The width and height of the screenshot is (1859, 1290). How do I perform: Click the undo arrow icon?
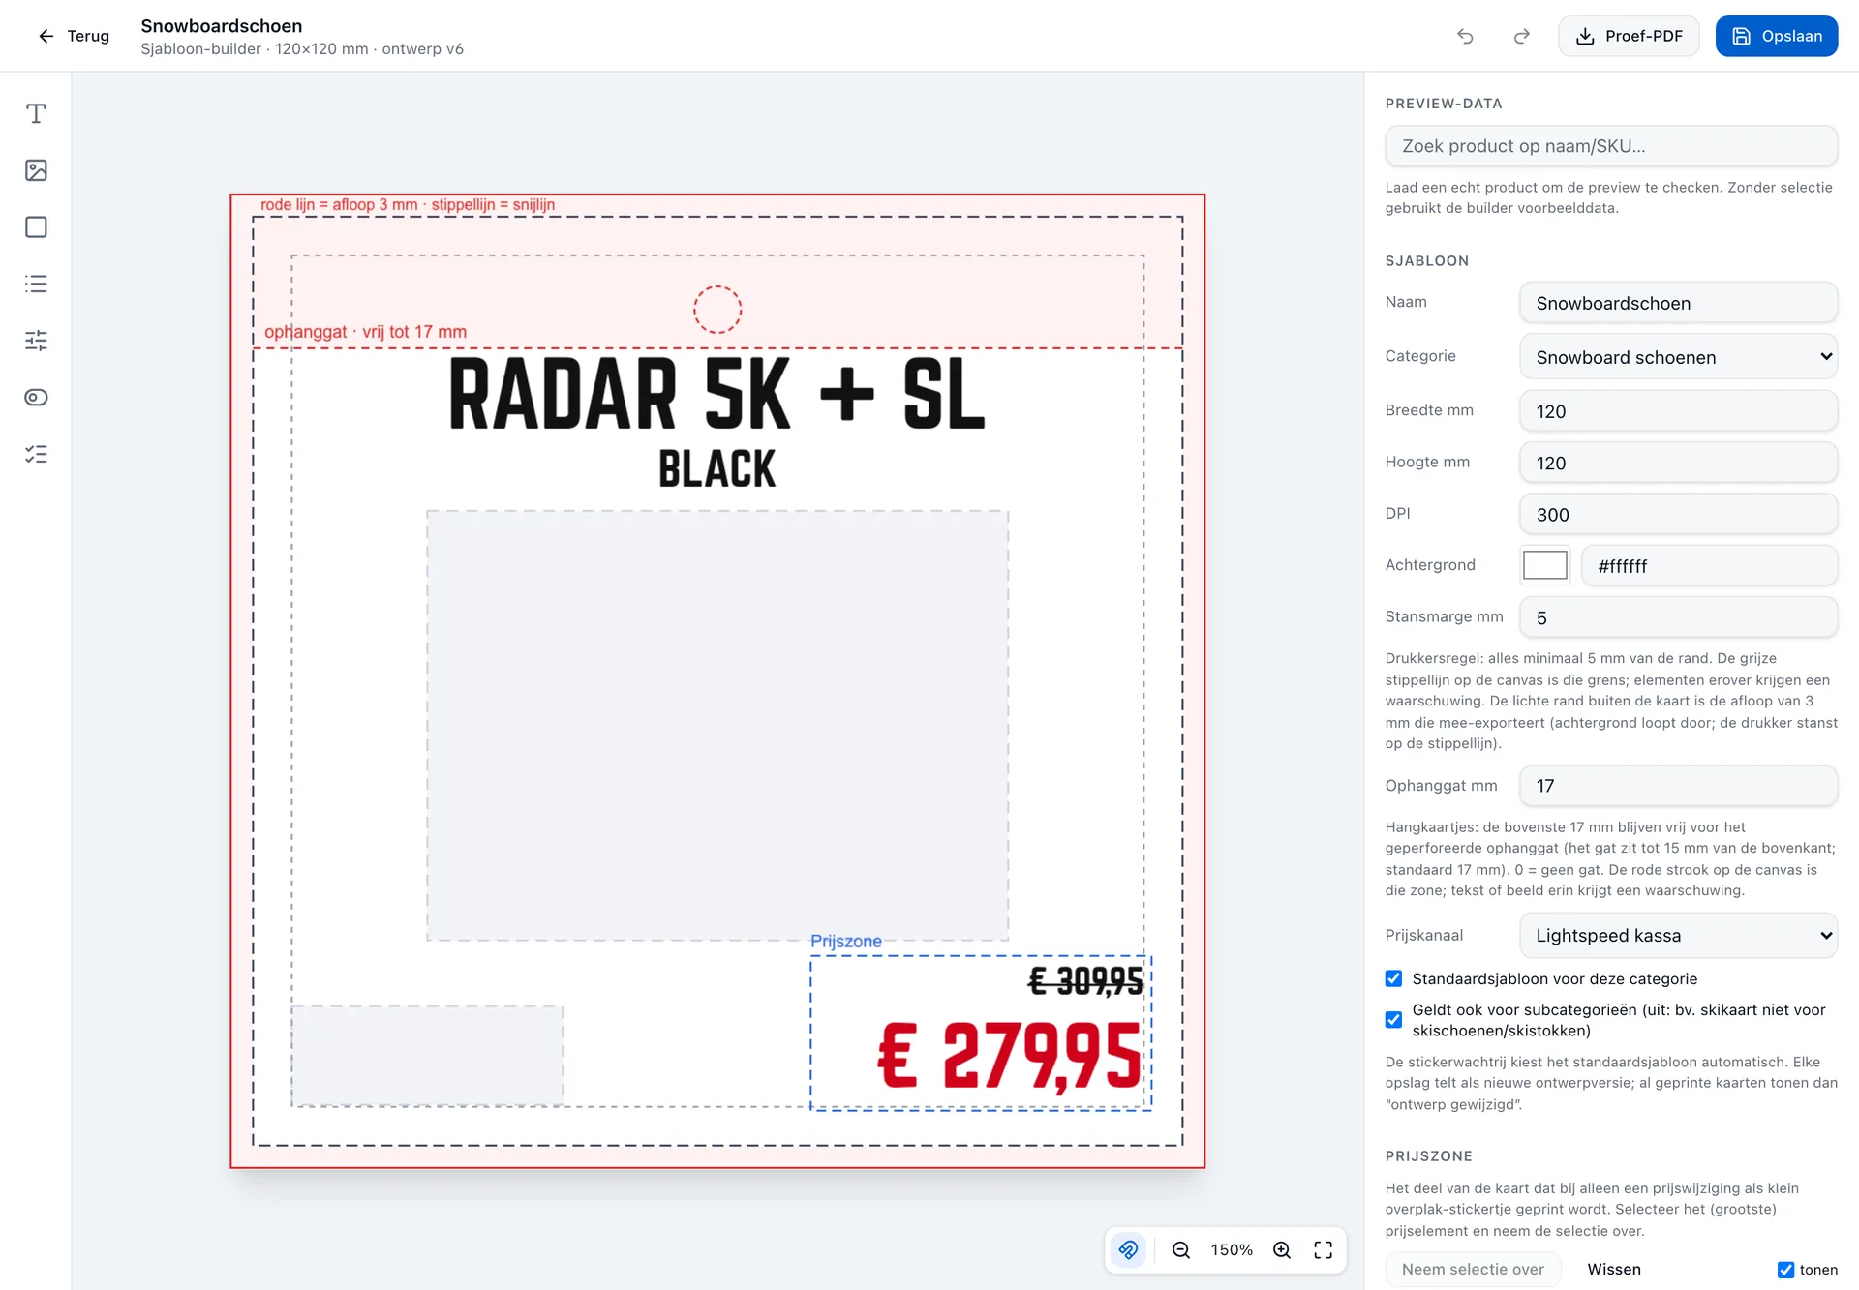point(1465,36)
